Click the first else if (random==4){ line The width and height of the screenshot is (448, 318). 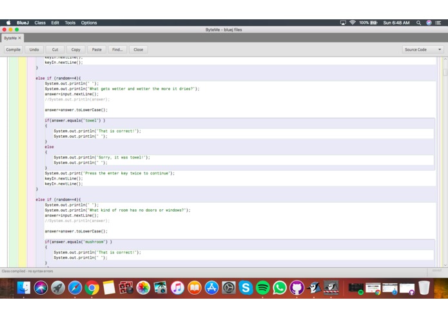point(58,78)
